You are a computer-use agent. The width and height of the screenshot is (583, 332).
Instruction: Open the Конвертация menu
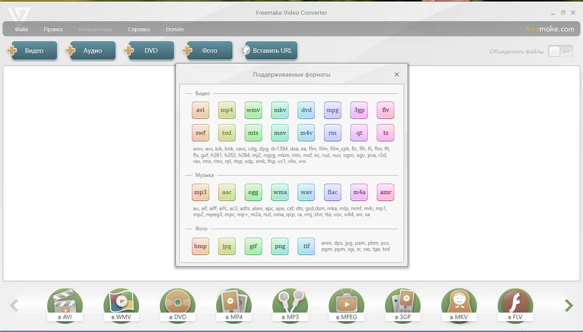(x=95, y=29)
